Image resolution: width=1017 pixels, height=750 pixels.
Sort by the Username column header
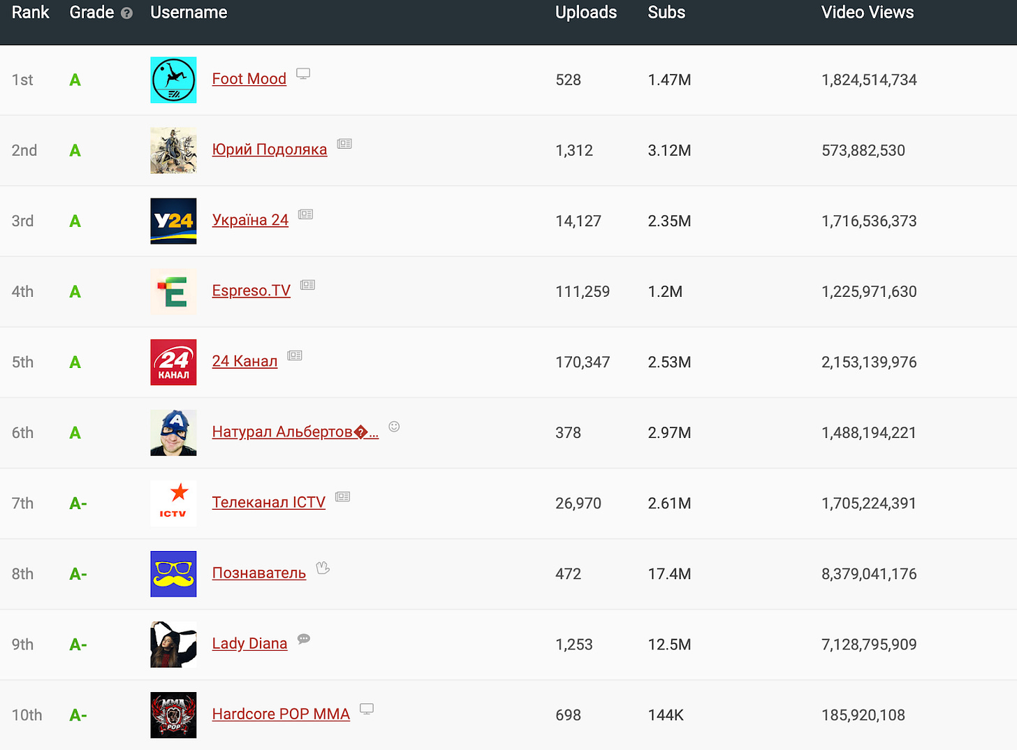pos(189,13)
